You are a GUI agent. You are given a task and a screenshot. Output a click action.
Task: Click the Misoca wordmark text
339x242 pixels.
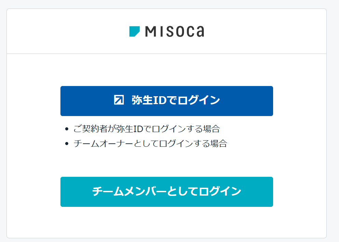[x=174, y=31]
